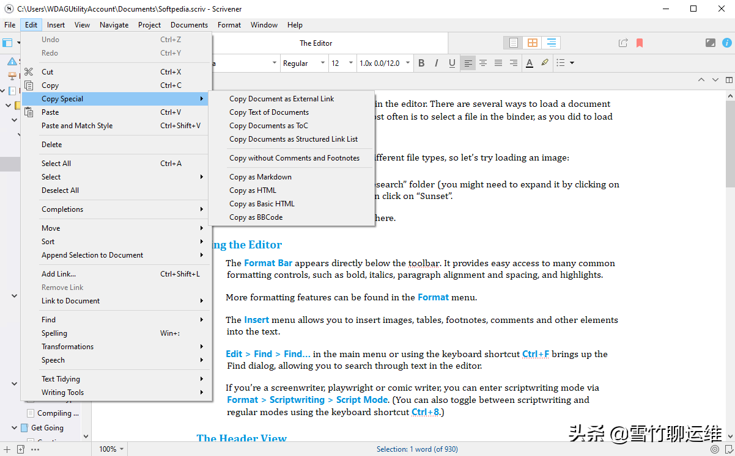735x456 pixels.
Task: Toggle the blue inspector info icon
Action: (x=727, y=43)
